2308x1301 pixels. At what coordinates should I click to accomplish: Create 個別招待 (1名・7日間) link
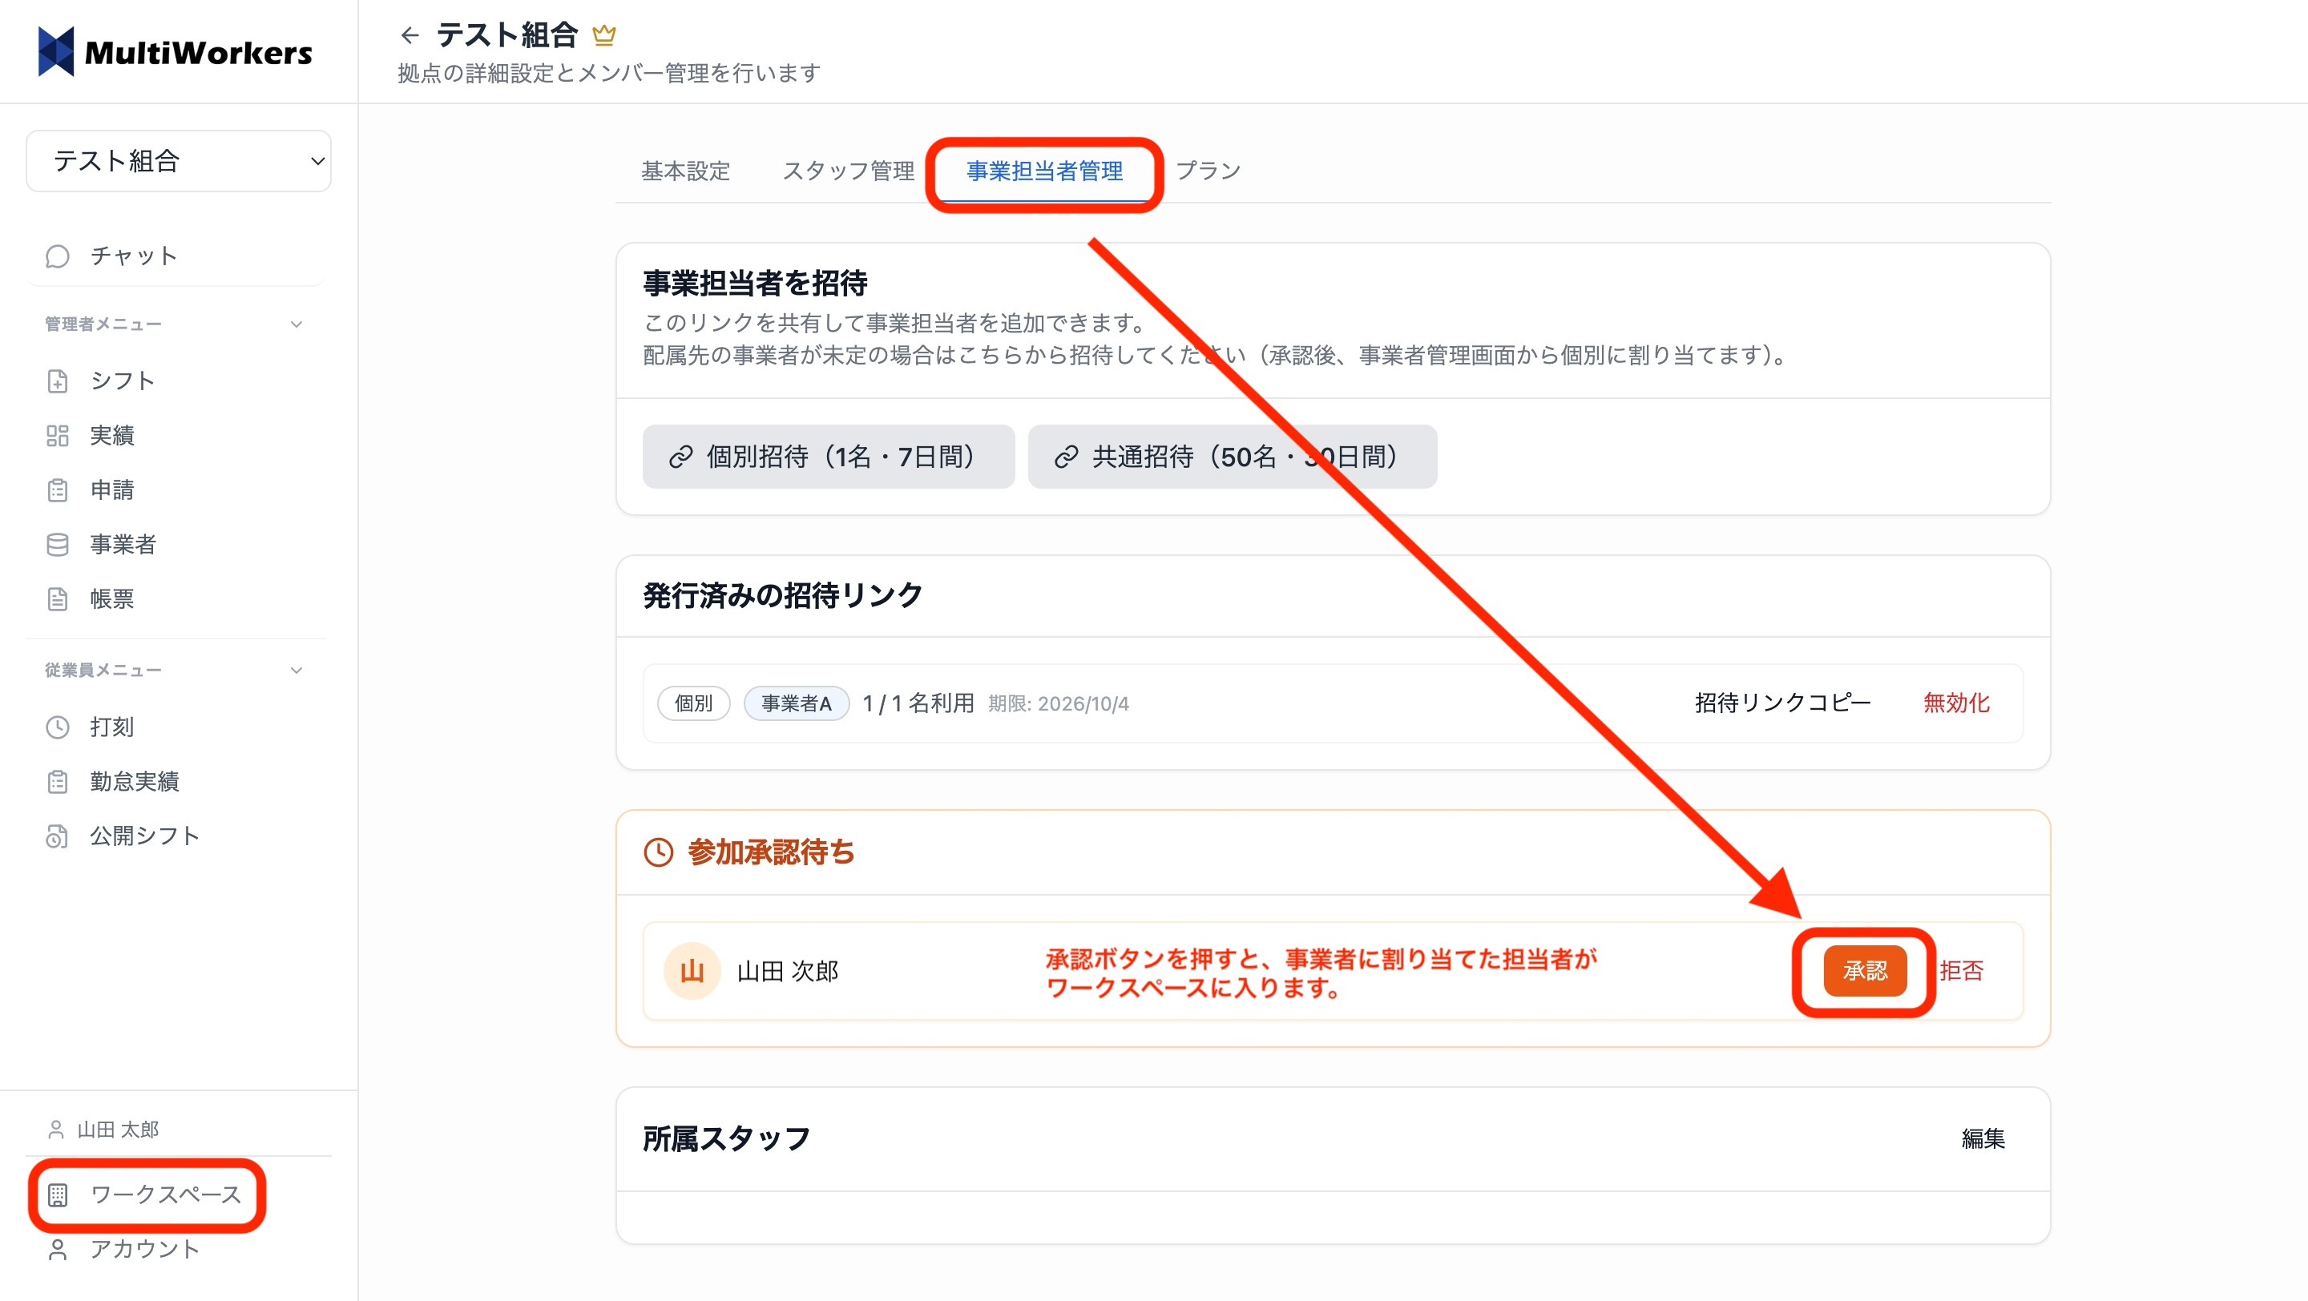tap(828, 457)
